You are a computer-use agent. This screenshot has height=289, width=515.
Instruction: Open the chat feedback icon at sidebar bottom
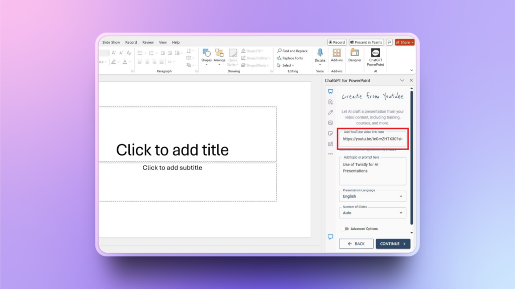pos(330,237)
